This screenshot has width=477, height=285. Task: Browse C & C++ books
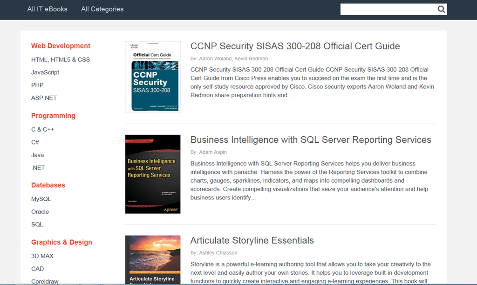(42, 130)
